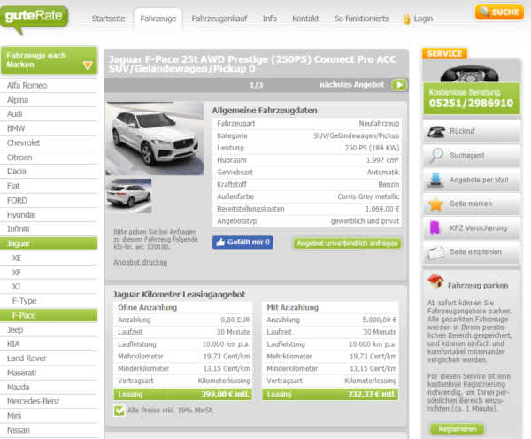This screenshot has width=531, height=439.
Task: Select Alpina in brand list
Action: point(49,100)
